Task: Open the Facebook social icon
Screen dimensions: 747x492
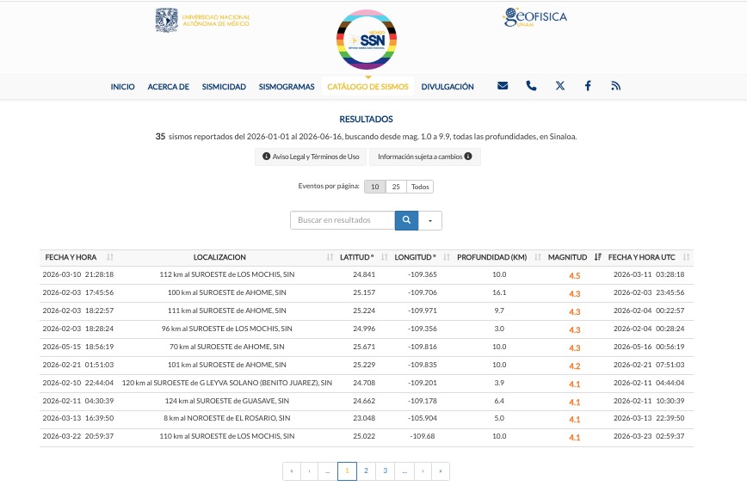Action: tap(588, 86)
